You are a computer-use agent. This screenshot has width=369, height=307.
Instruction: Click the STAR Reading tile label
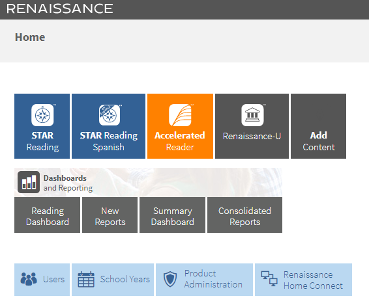tap(42, 141)
